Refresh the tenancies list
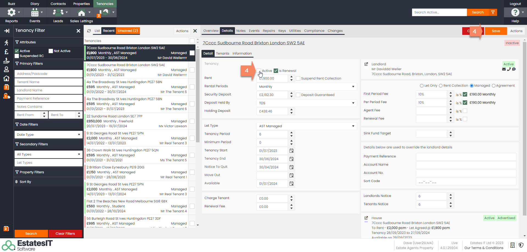The width and height of the screenshot is (527, 252). point(89,31)
